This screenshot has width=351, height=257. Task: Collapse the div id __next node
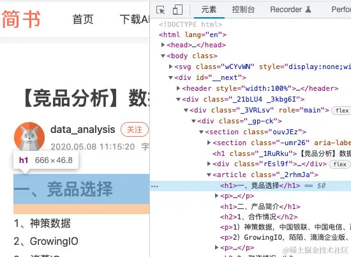[170, 77]
